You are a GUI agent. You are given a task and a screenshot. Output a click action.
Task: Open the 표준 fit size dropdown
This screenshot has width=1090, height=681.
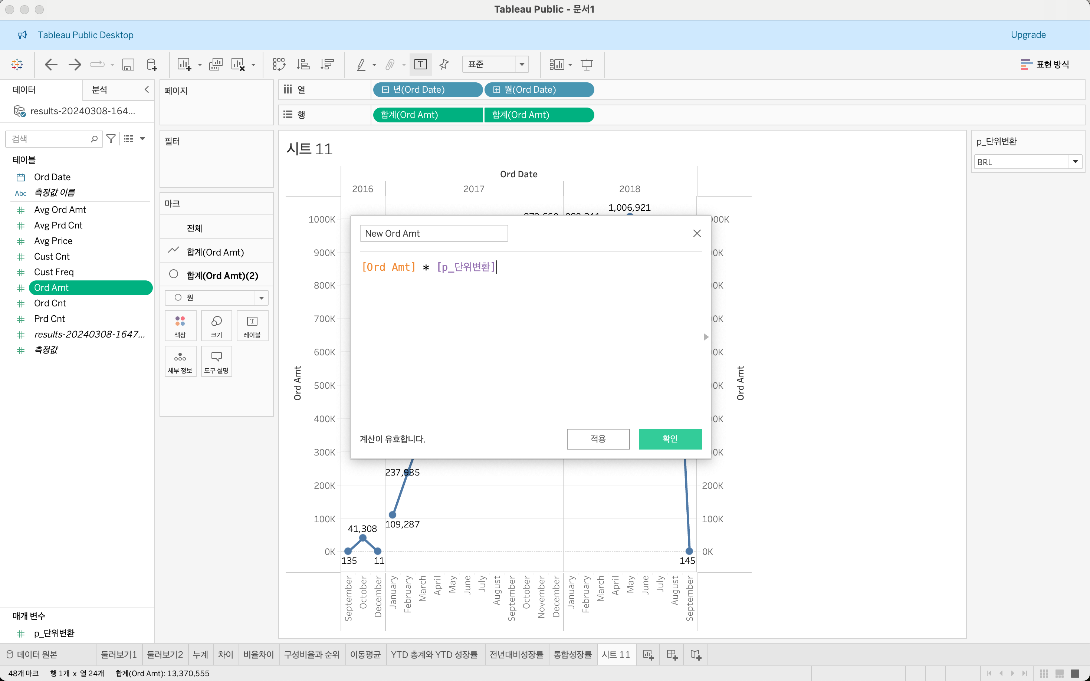tap(522, 65)
